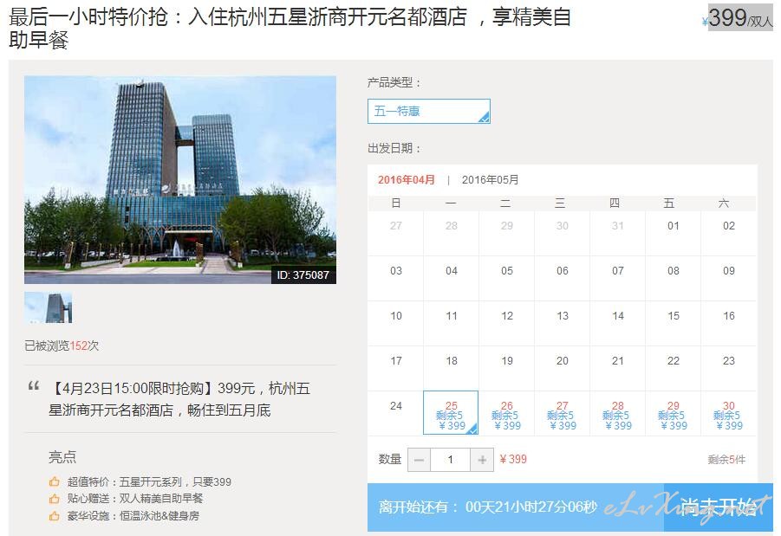The image size is (781, 536).
Task: Select departure date 25 in calendar
Action: (x=451, y=413)
